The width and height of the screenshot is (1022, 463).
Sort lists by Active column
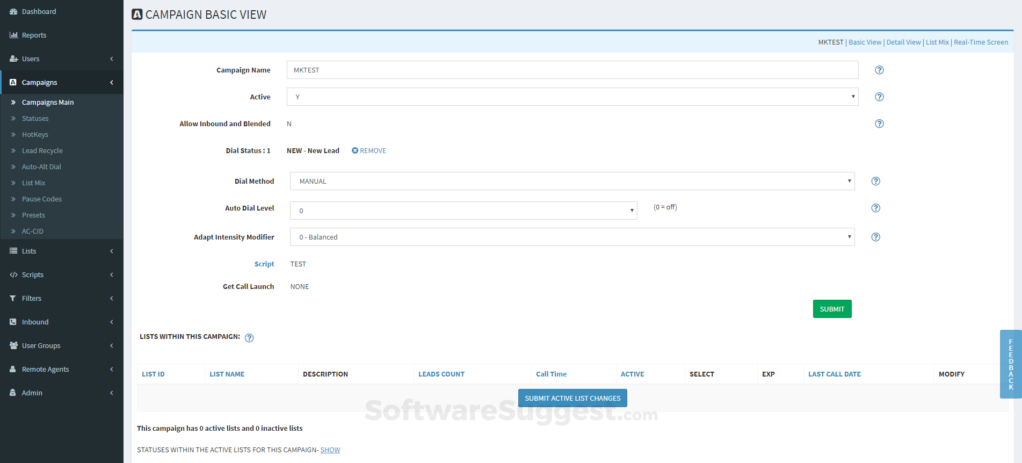[632, 374]
